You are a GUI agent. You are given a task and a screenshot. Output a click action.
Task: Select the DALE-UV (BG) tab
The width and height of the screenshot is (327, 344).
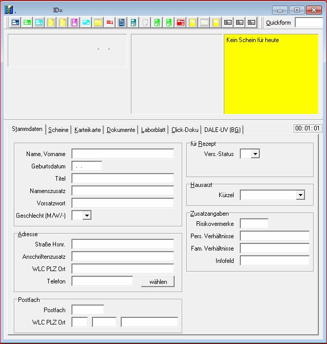click(x=222, y=130)
